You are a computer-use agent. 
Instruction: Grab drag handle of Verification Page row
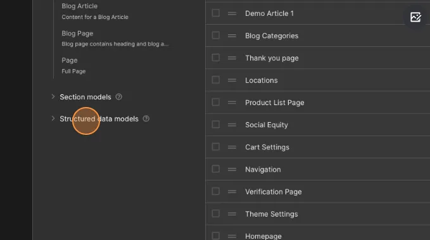pos(232,191)
